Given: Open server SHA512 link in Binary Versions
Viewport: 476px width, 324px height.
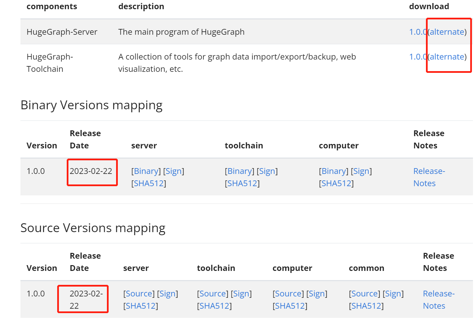Looking at the screenshot, I should coord(149,183).
